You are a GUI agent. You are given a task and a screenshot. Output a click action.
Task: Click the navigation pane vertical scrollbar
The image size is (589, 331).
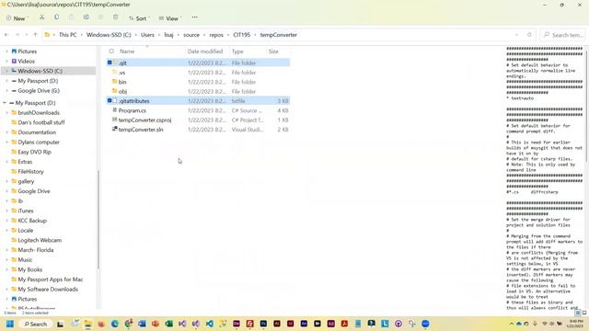coord(98,220)
